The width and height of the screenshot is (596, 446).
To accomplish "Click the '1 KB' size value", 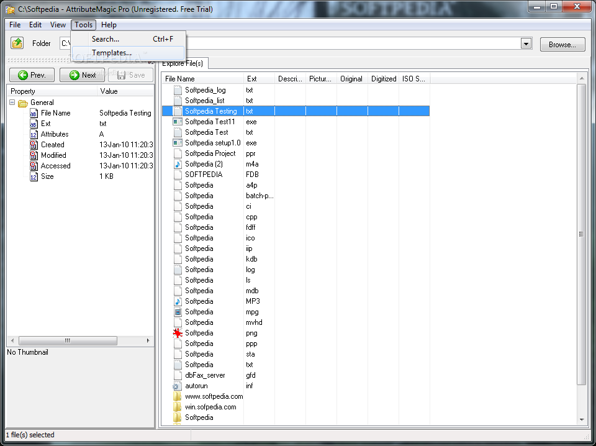I will (x=106, y=176).
